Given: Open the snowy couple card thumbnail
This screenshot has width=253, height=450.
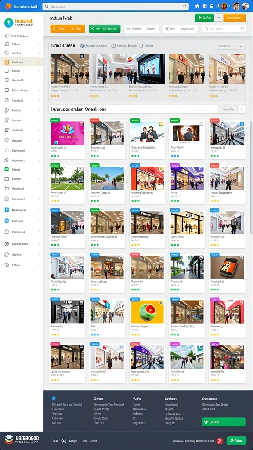Looking at the screenshot, I should (x=147, y=133).
